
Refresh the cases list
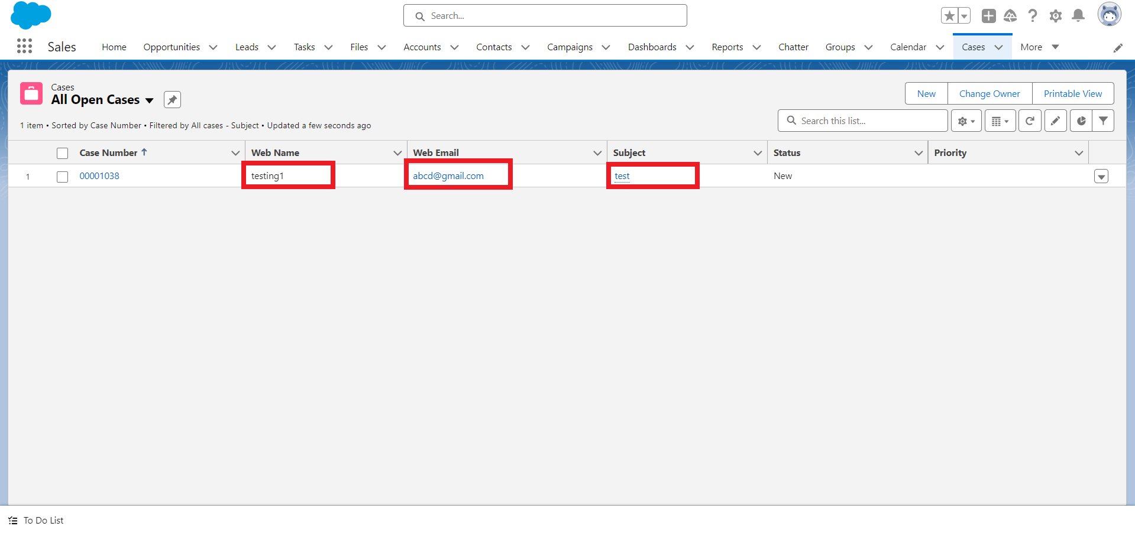tap(1030, 121)
